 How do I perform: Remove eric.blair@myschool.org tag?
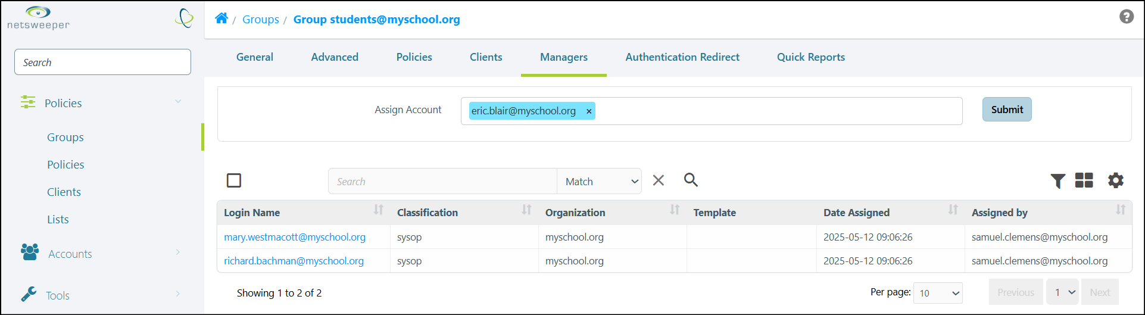click(589, 111)
